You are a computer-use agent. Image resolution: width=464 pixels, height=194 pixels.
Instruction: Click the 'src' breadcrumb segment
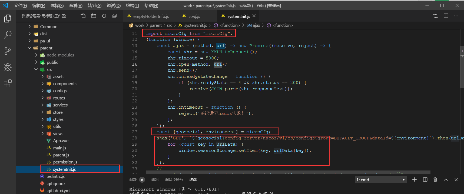coord(169,25)
